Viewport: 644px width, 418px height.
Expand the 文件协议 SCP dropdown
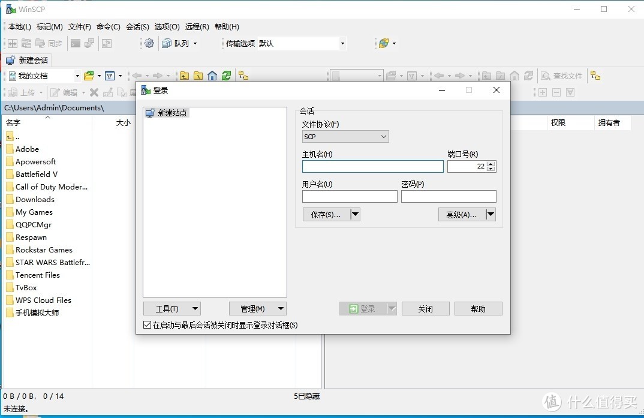345,137
